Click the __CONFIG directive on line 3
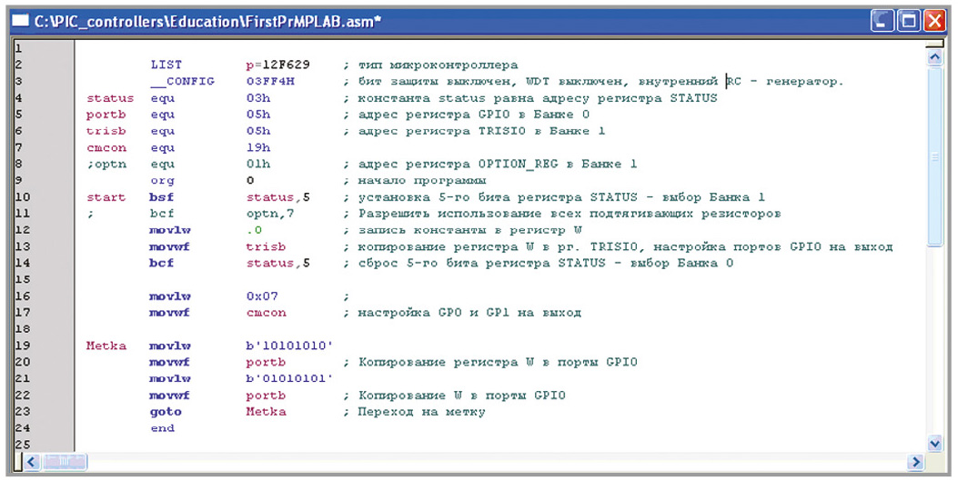The width and height of the screenshot is (958, 481). click(x=182, y=81)
